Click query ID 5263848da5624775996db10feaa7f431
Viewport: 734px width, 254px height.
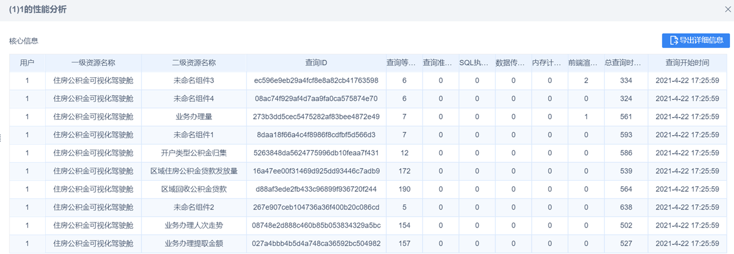pyautogui.click(x=316, y=153)
